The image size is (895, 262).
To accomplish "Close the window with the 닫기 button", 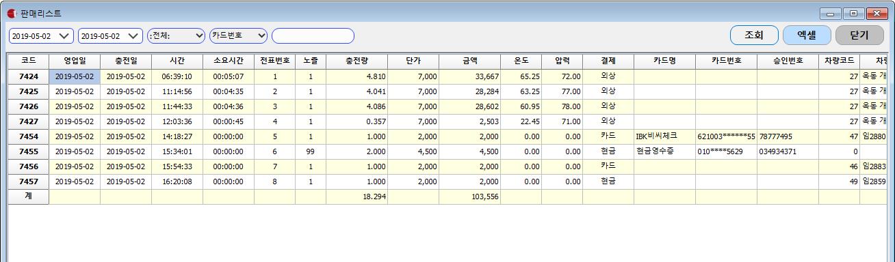I will 859,35.
